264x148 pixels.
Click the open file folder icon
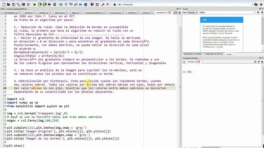coord(8,5)
